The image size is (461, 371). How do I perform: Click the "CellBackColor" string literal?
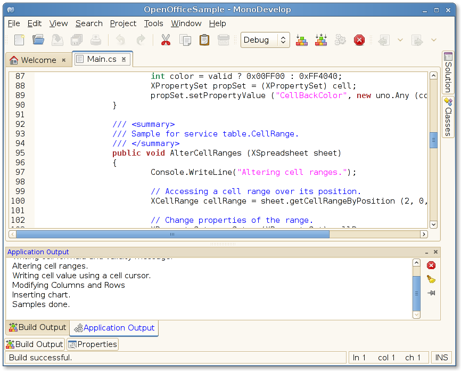click(311, 95)
